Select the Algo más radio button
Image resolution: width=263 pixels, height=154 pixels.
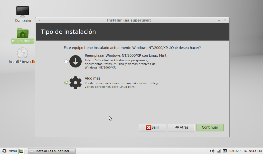pos(66,83)
